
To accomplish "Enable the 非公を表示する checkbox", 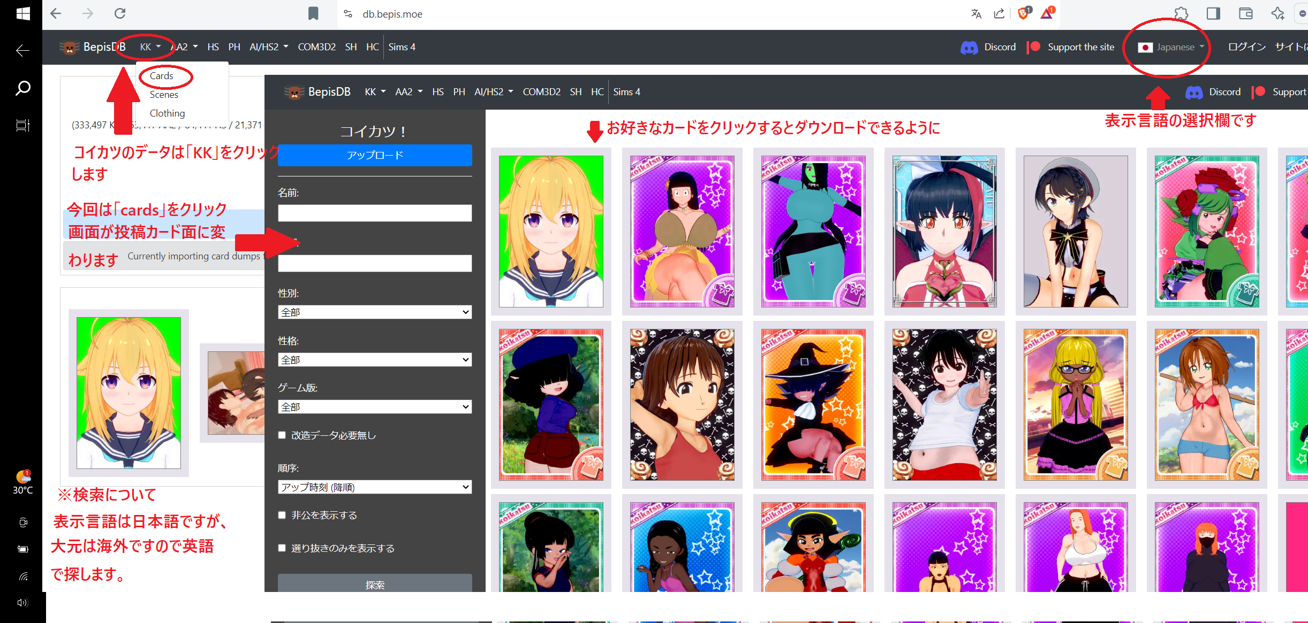I will 282,515.
